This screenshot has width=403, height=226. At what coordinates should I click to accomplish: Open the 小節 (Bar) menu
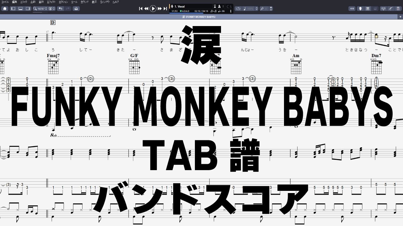click(x=33, y=2)
